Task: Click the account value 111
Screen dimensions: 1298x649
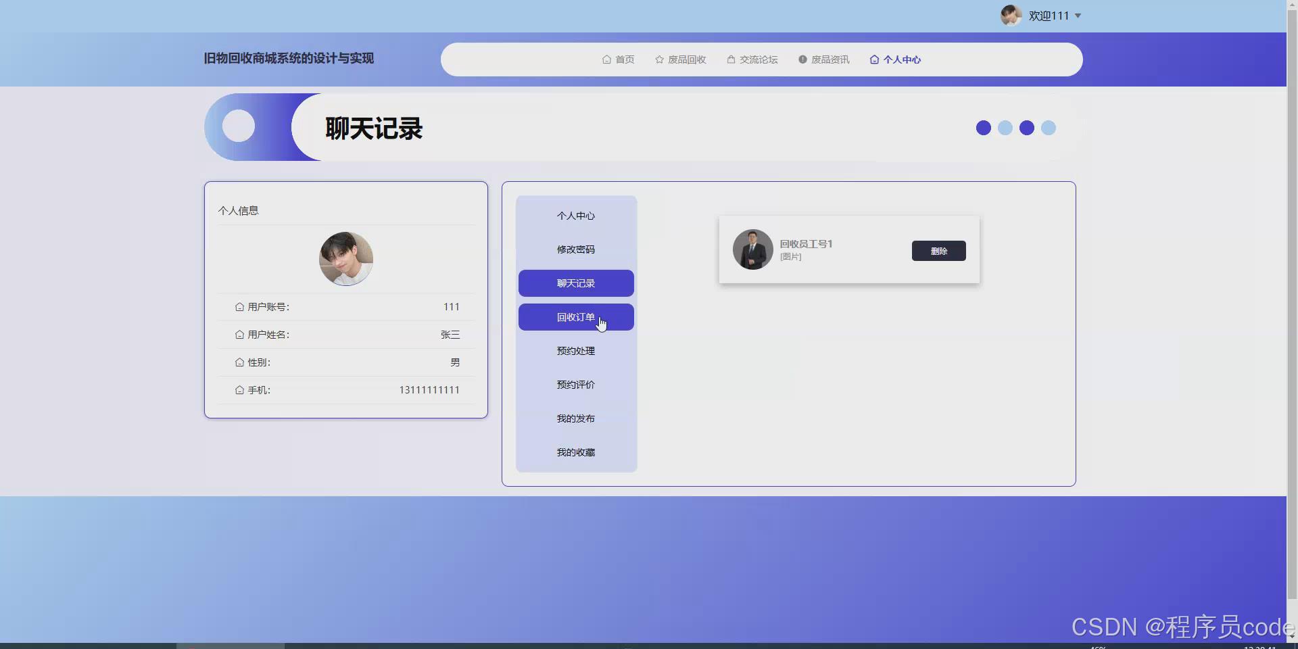Action: coord(451,307)
